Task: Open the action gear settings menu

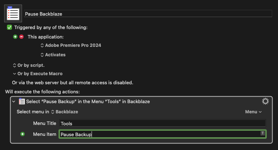Action: click(265, 101)
